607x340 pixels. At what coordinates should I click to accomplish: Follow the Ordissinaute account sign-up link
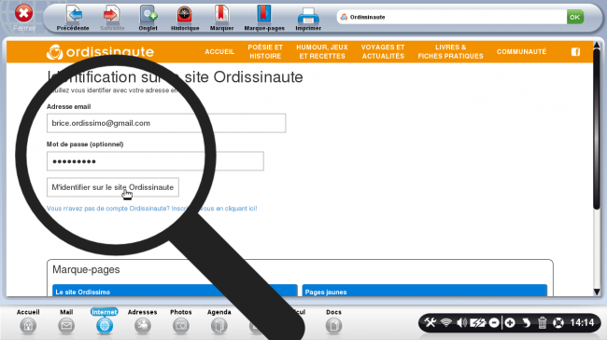(151, 209)
